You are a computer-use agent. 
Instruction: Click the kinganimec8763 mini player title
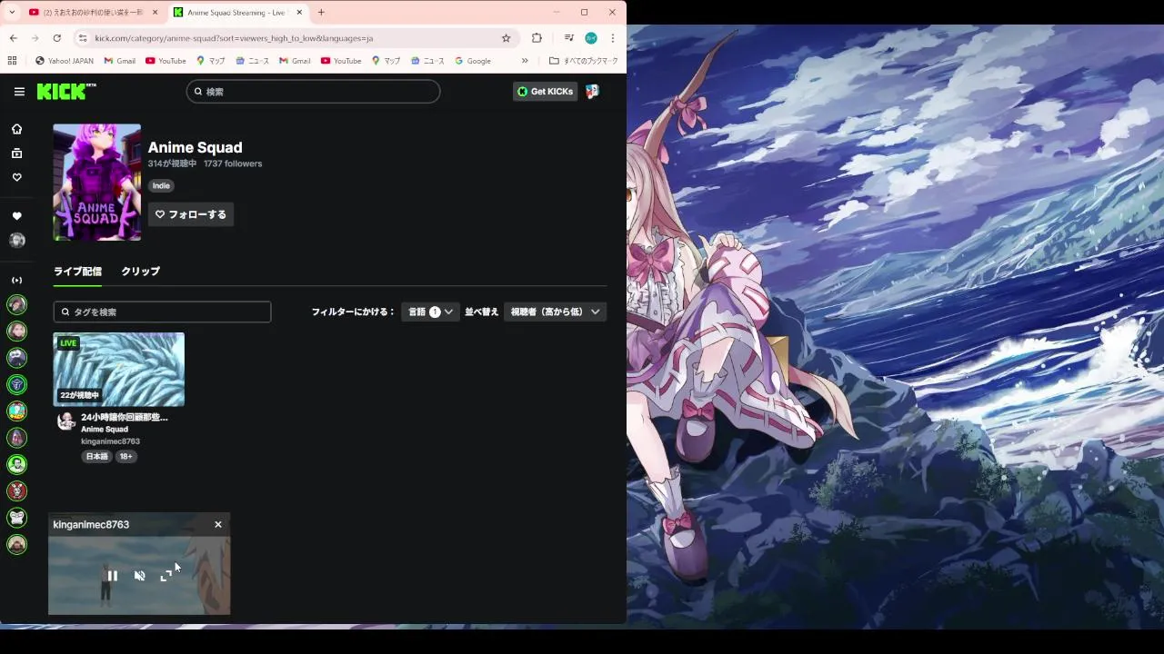[91, 525]
